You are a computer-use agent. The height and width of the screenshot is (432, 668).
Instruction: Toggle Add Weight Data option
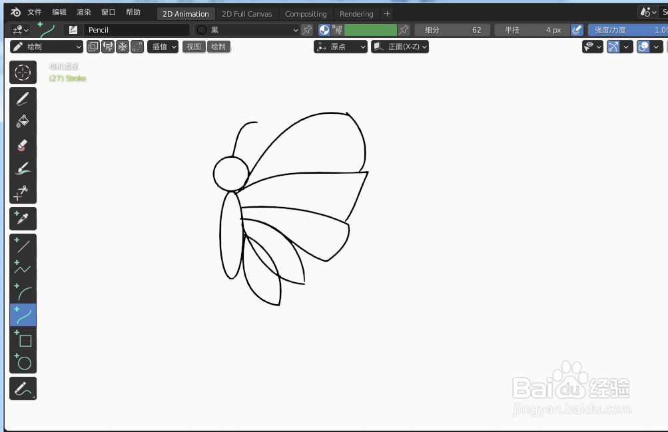point(108,47)
